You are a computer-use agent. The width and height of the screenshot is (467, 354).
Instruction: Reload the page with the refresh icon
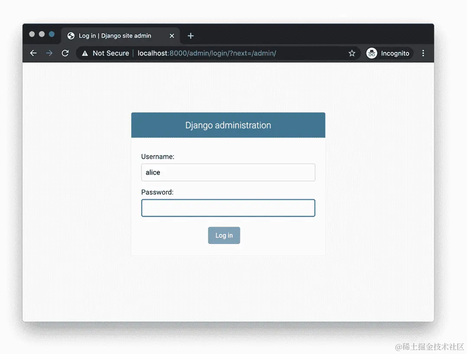(x=65, y=53)
